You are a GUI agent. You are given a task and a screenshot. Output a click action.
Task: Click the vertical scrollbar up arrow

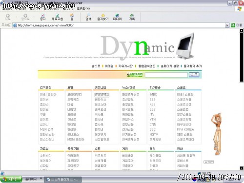click(242, 30)
